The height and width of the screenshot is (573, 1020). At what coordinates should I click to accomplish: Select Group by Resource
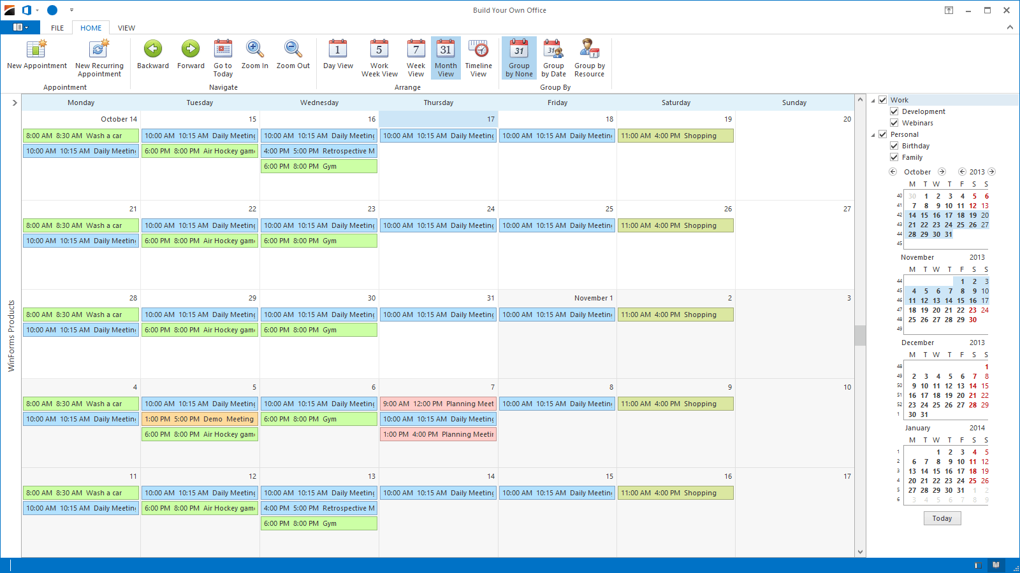(590, 58)
